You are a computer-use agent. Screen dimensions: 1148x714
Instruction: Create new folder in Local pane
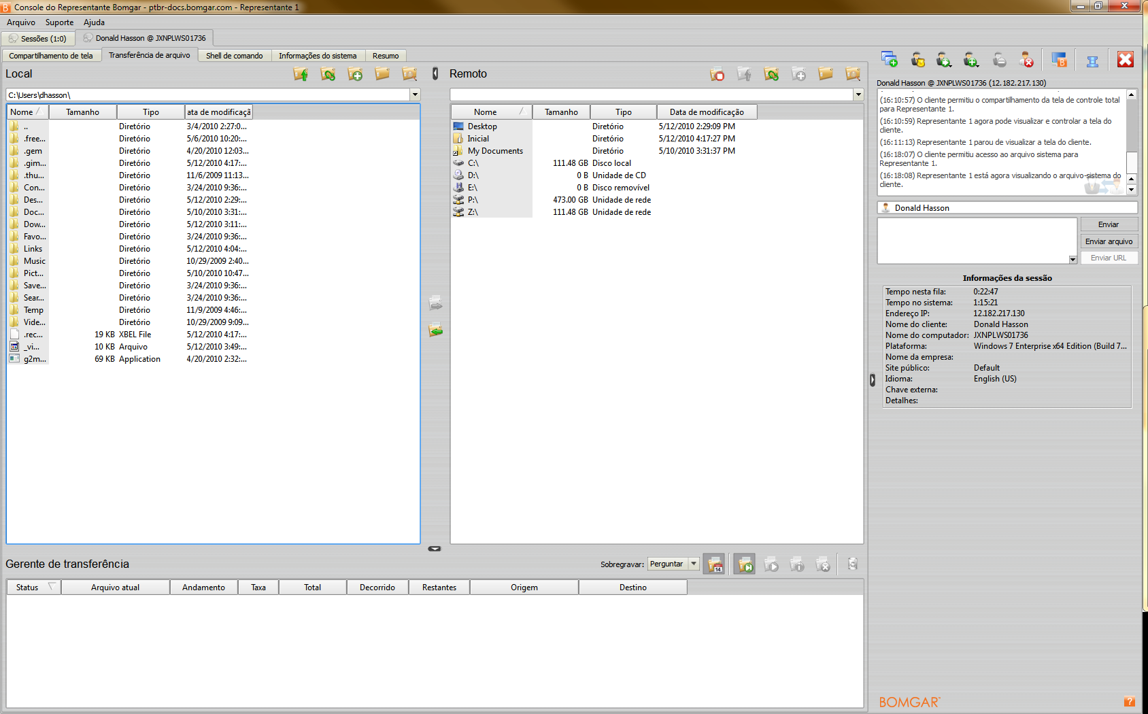355,74
